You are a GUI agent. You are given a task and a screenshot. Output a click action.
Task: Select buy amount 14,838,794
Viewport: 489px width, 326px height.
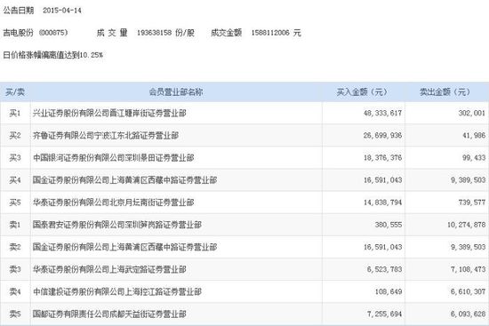[382, 203]
